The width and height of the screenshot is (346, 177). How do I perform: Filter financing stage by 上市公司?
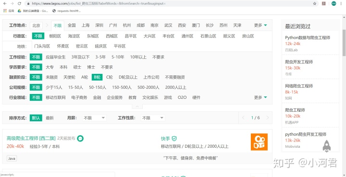pos(151,77)
